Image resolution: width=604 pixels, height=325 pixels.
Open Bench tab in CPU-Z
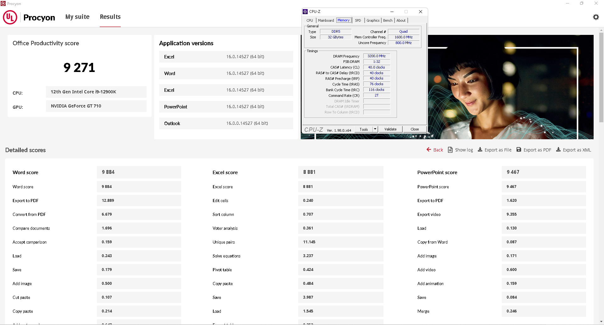pyautogui.click(x=388, y=20)
